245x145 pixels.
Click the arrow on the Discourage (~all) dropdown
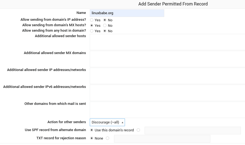[122, 122]
